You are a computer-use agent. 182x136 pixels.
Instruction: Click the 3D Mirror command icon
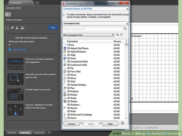point(65,75)
